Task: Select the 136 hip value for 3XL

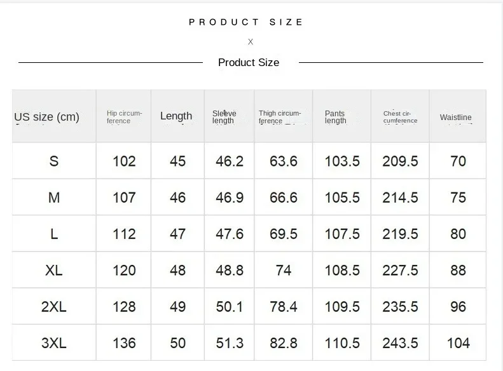Action: [124, 343]
